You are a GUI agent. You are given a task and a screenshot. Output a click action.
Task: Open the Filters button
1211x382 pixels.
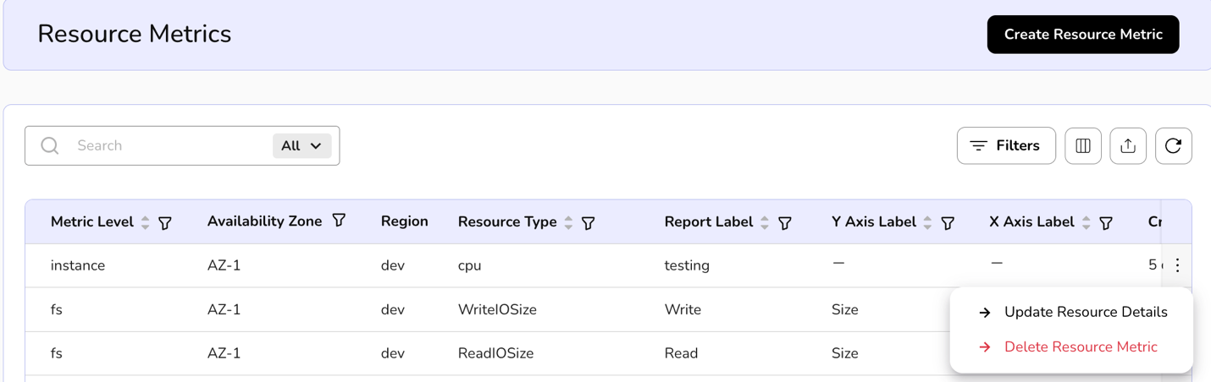pos(1005,146)
